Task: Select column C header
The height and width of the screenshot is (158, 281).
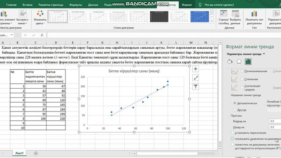Action: coord(36,43)
